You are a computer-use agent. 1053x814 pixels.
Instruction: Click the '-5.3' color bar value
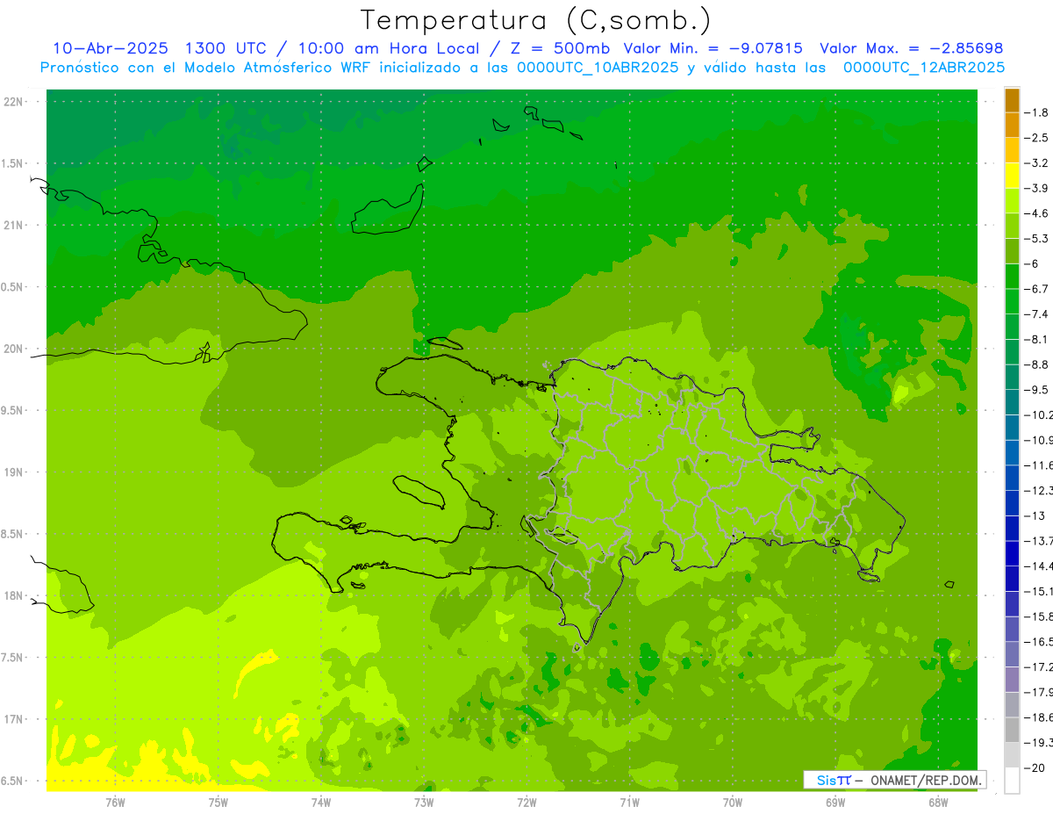pos(1036,239)
